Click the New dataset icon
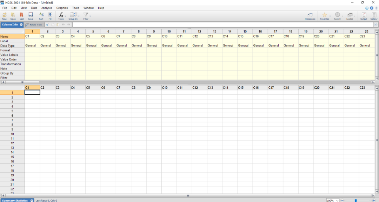Screen dimensions: 379x202 [5, 15]
